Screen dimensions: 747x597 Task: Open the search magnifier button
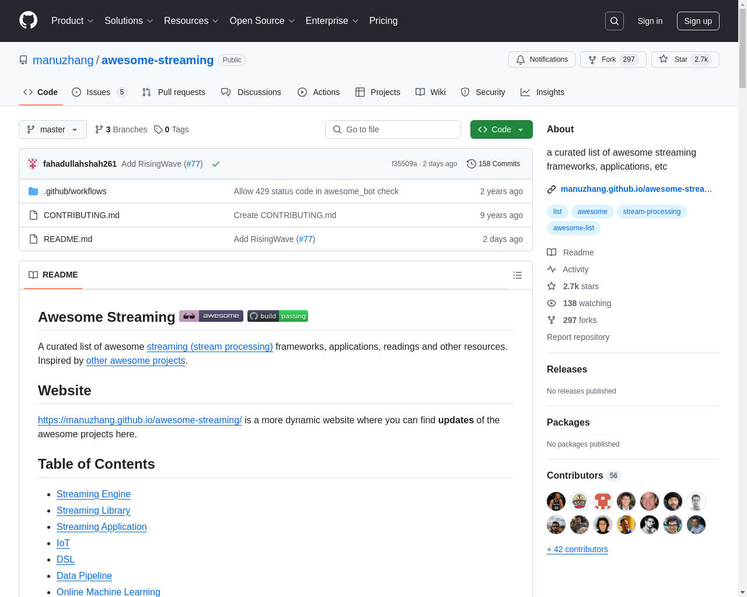click(x=615, y=21)
